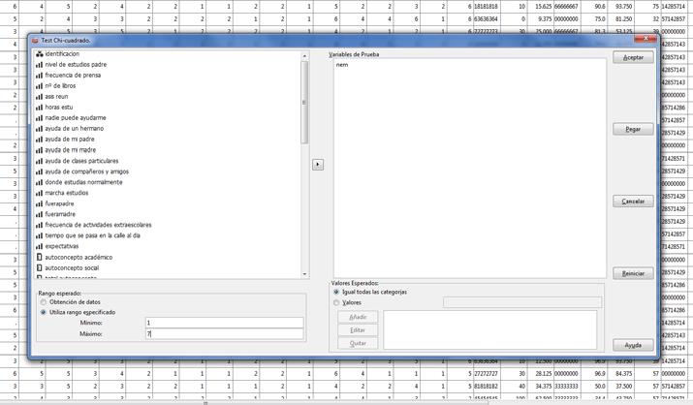Click the Reiniciar button

click(x=633, y=273)
